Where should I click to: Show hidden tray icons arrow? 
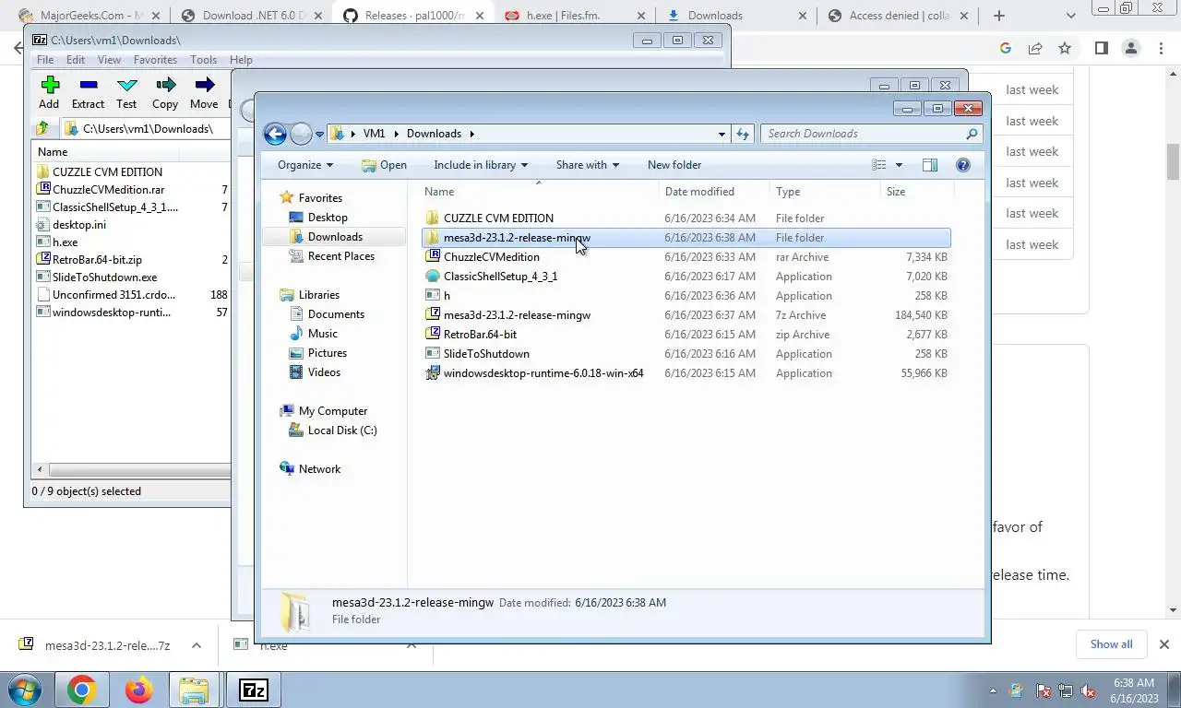tap(994, 690)
